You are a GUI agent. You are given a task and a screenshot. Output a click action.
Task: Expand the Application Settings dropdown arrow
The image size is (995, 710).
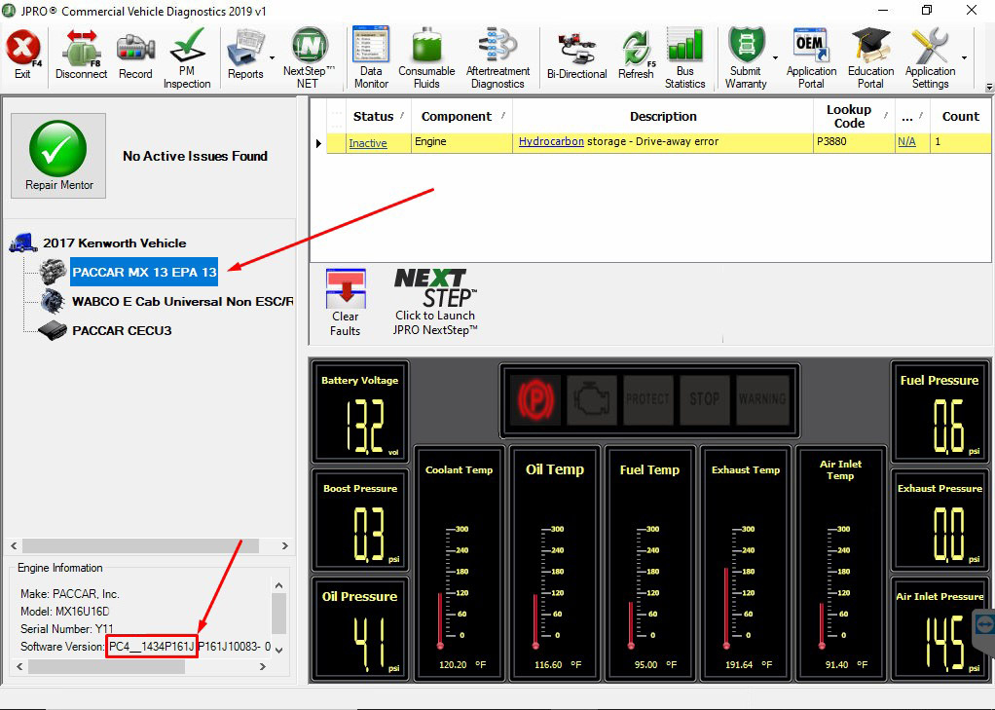(964, 57)
